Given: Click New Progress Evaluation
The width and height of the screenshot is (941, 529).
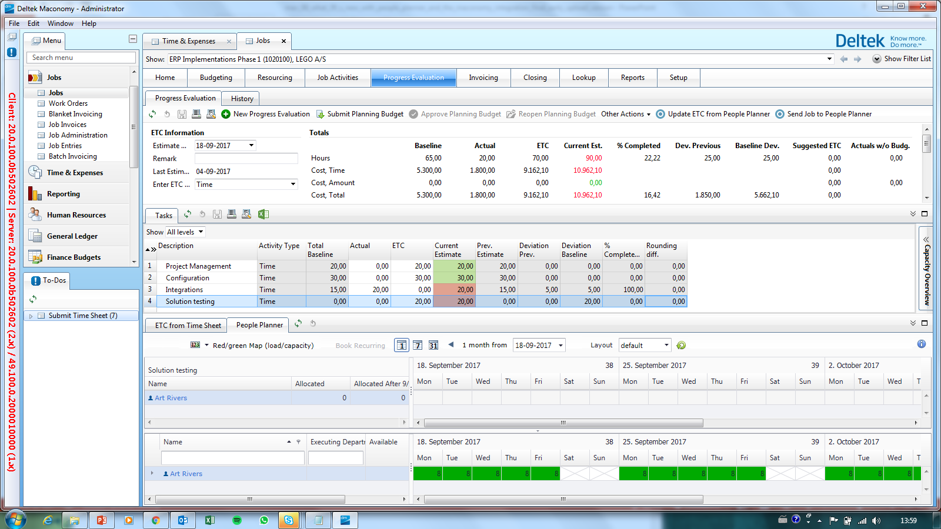Looking at the screenshot, I should coord(265,114).
